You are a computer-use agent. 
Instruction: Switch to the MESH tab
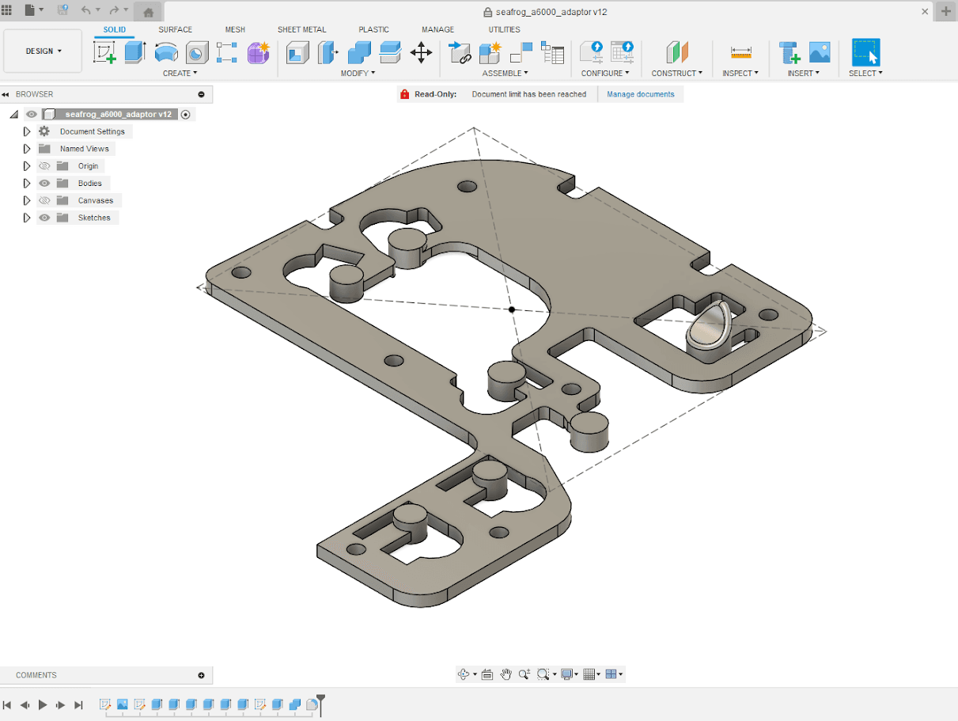[235, 29]
